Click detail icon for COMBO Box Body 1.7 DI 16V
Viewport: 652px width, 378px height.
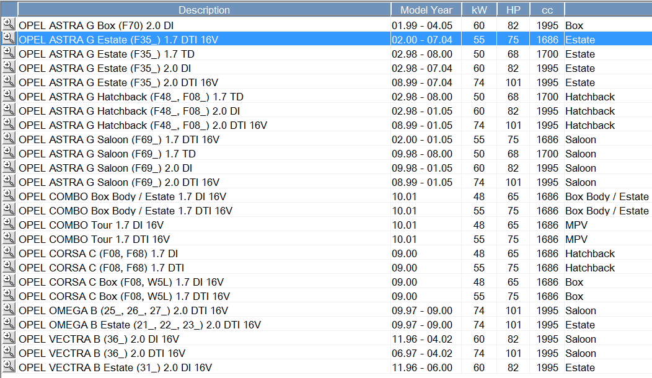point(9,195)
